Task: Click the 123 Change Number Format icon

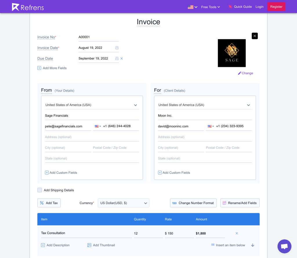Action: 174,203
